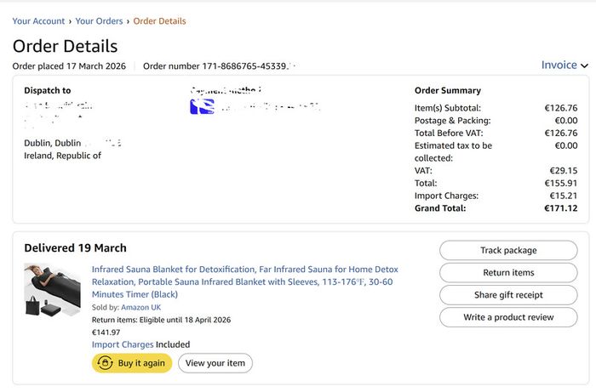Open the Invoice menu text
596x392 pixels.
(559, 65)
